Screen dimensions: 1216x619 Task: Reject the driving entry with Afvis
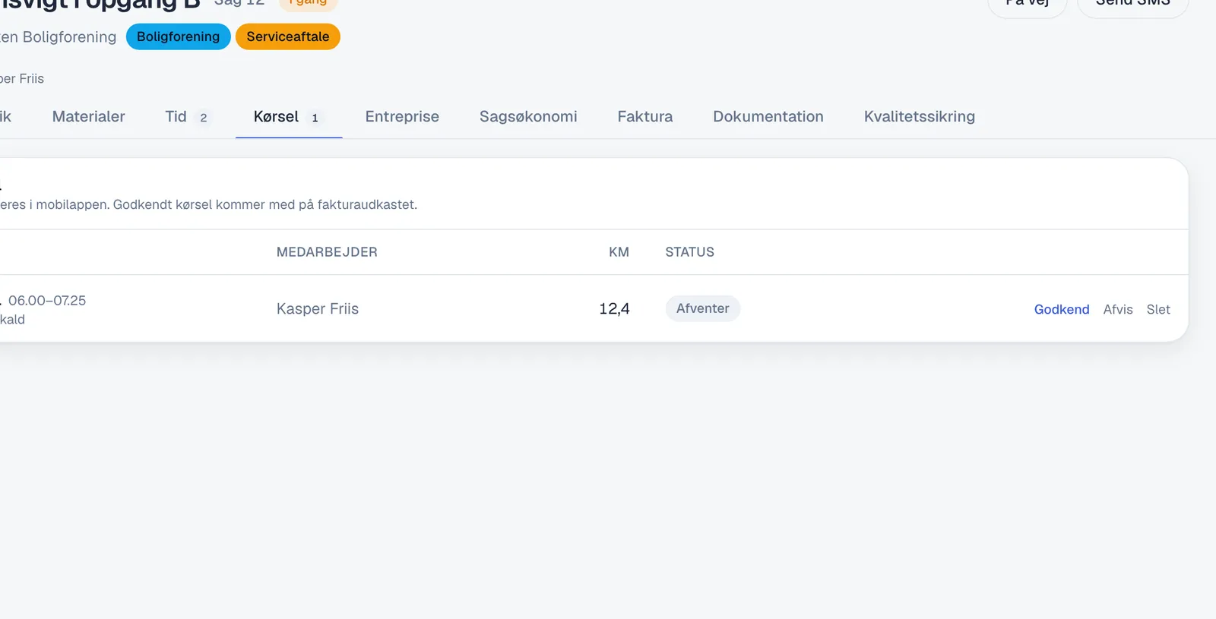coord(1118,309)
